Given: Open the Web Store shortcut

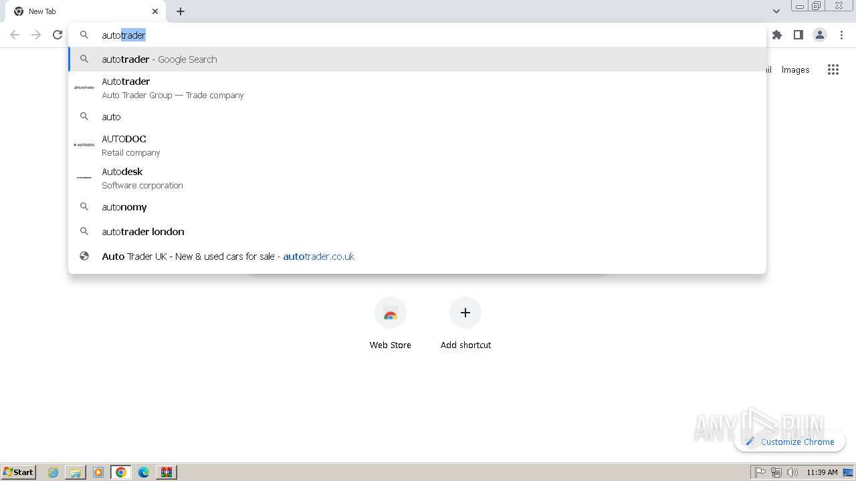Looking at the screenshot, I should 391,324.
